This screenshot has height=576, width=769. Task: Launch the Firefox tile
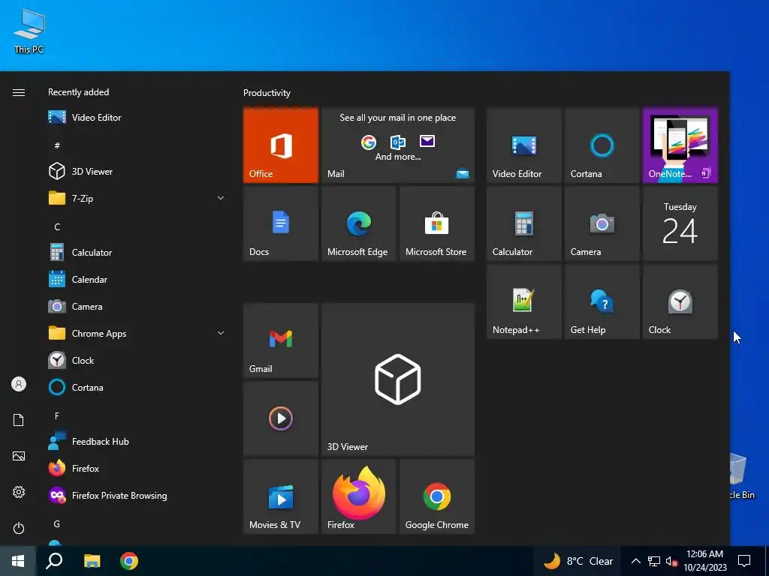pos(358,496)
